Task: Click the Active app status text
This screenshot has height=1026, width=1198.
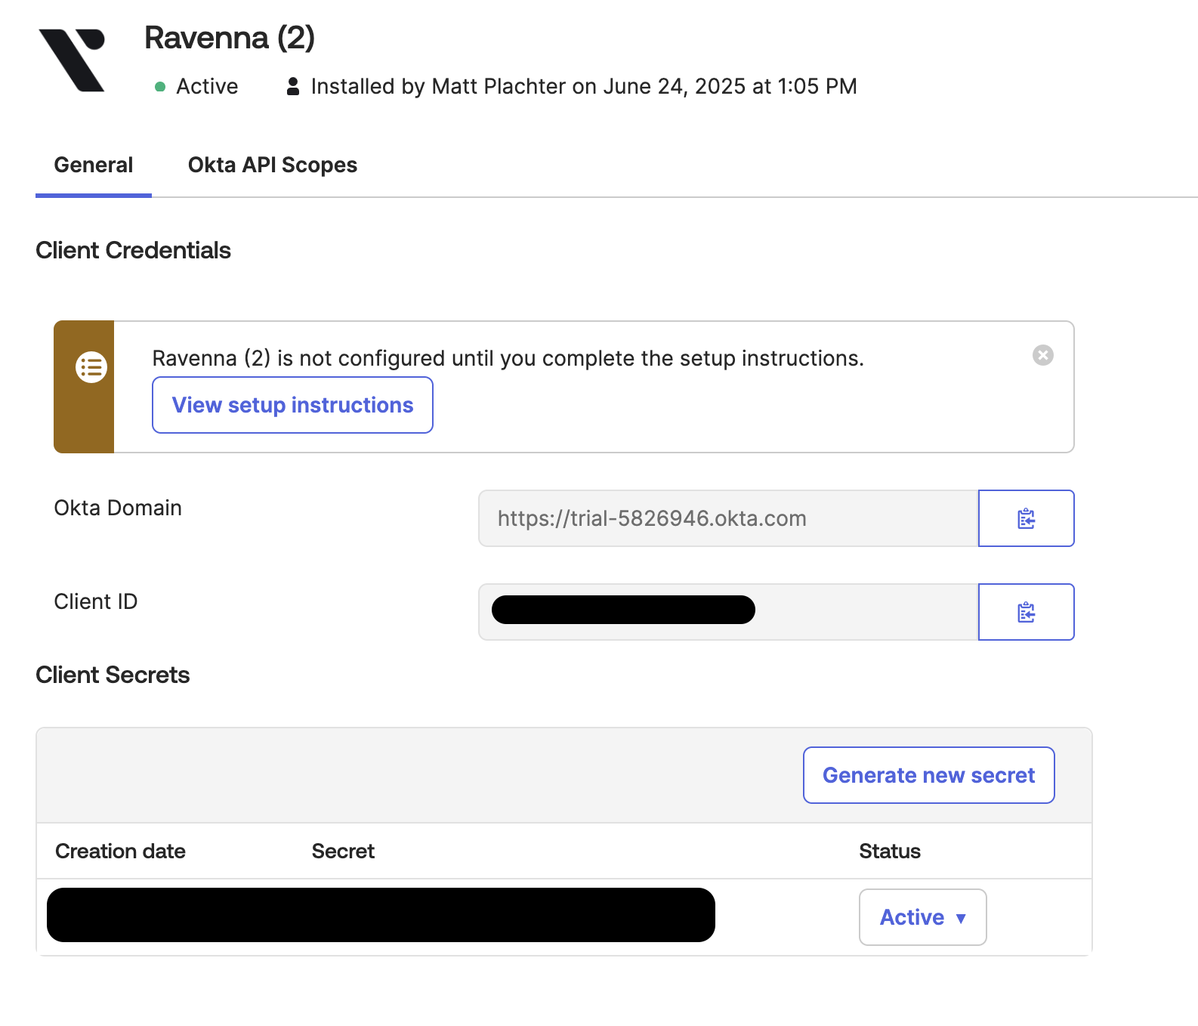Action: [x=207, y=86]
